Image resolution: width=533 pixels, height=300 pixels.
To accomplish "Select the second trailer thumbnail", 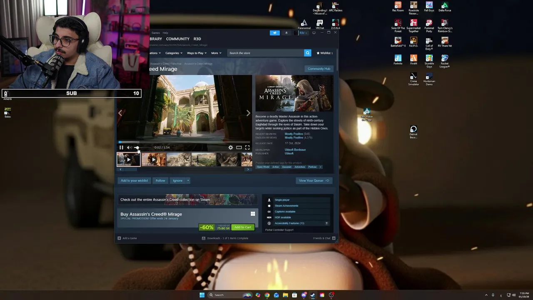I will tap(154, 160).
